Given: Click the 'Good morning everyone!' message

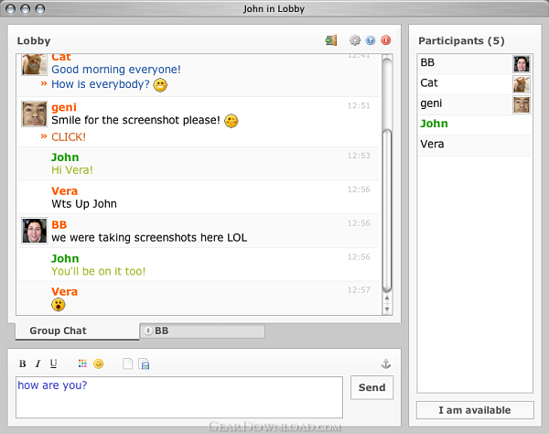Looking at the screenshot, I should (x=116, y=70).
